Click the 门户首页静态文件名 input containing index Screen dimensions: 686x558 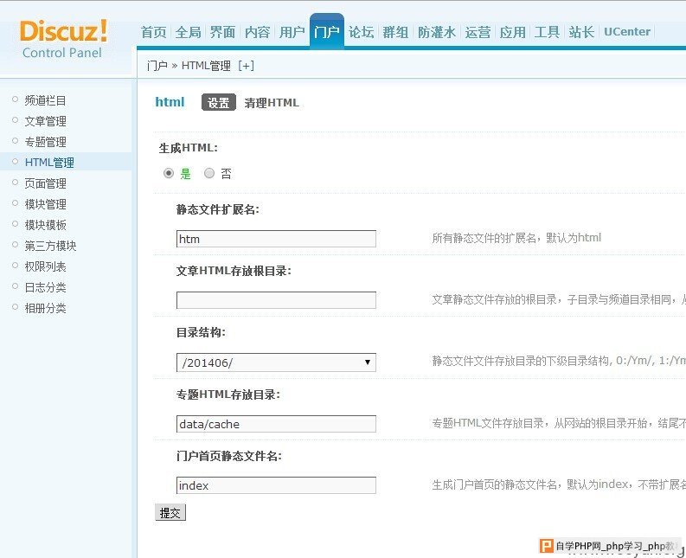tap(276, 485)
